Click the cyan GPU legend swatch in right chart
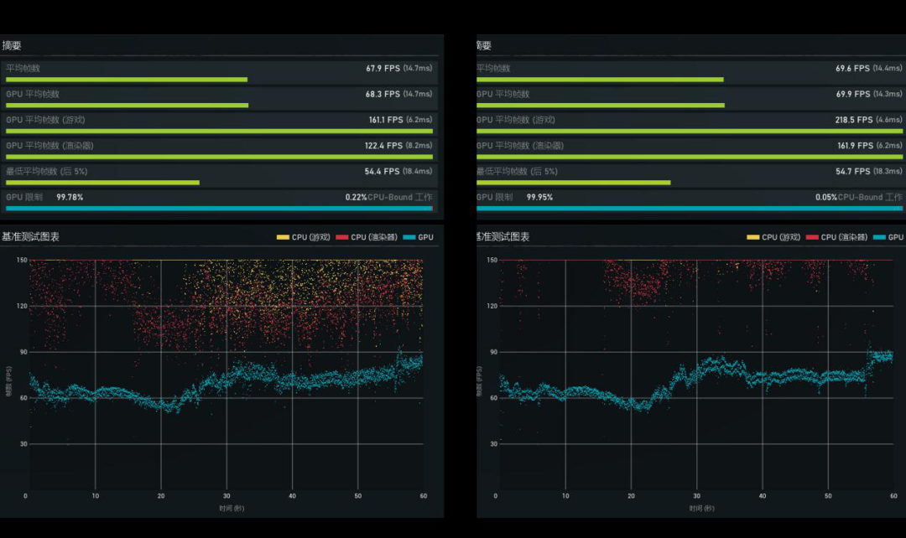Screen dimensions: 906x538 tap(879, 237)
